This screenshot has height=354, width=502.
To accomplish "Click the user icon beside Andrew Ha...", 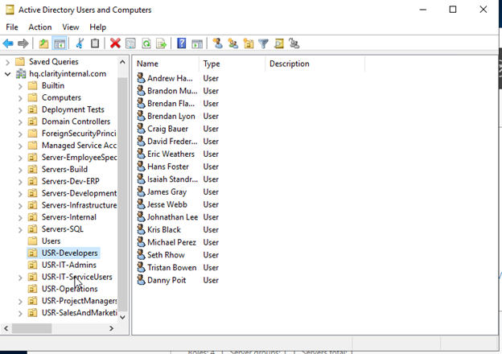I will coord(141,78).
